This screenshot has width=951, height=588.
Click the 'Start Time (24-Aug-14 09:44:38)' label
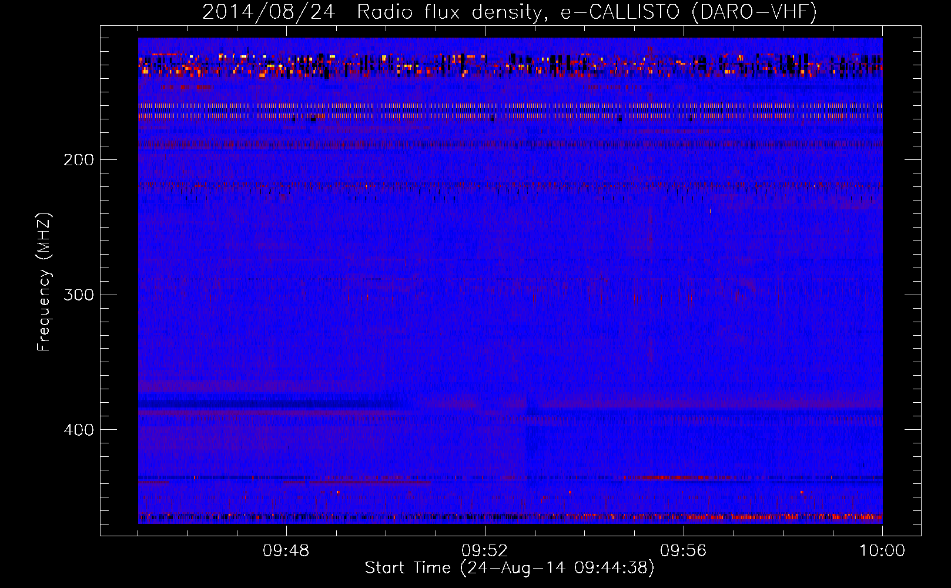click(510, 568)
